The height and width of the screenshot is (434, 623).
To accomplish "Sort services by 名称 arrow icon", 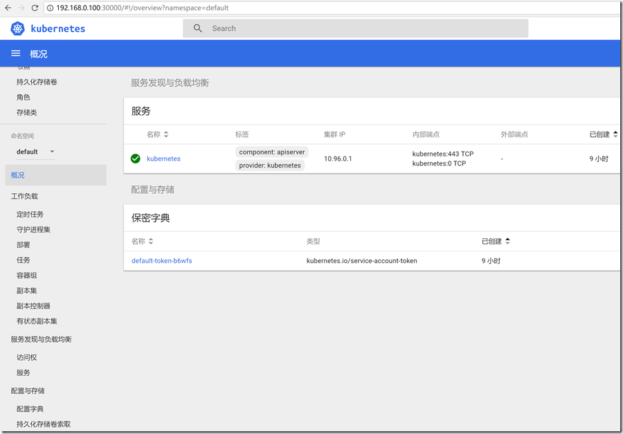I will click(x=166, y=134).
